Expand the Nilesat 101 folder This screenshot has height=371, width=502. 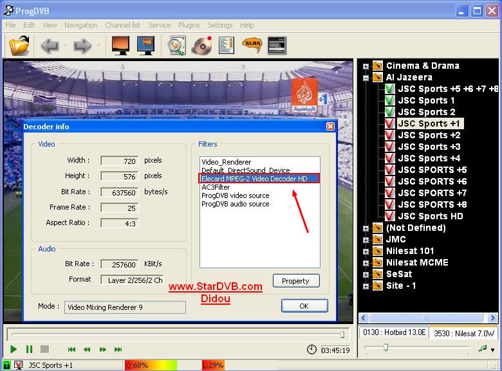click(x=366, y=251)
